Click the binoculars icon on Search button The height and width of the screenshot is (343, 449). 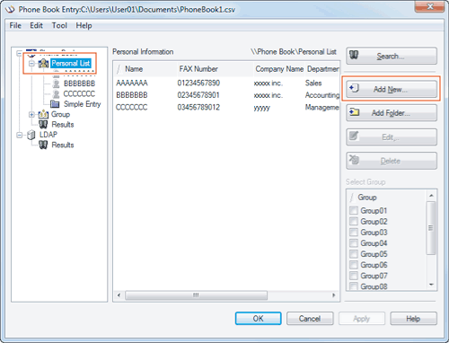354,55
